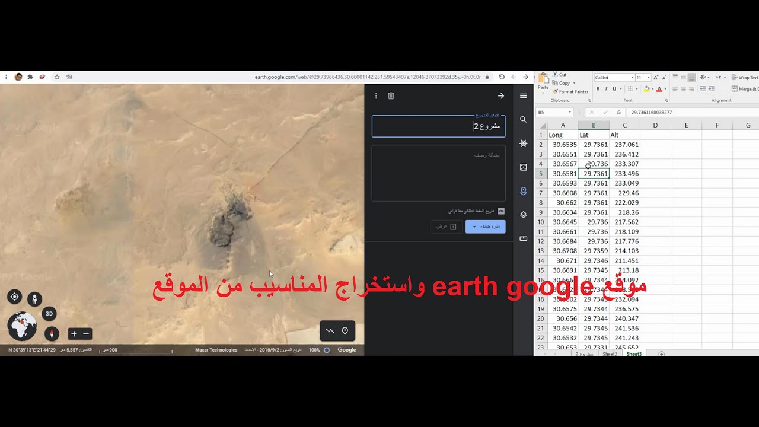Activate the Street View pegman icon
The width and height of the screenshot is (759, 427).
tap(34, 299)
